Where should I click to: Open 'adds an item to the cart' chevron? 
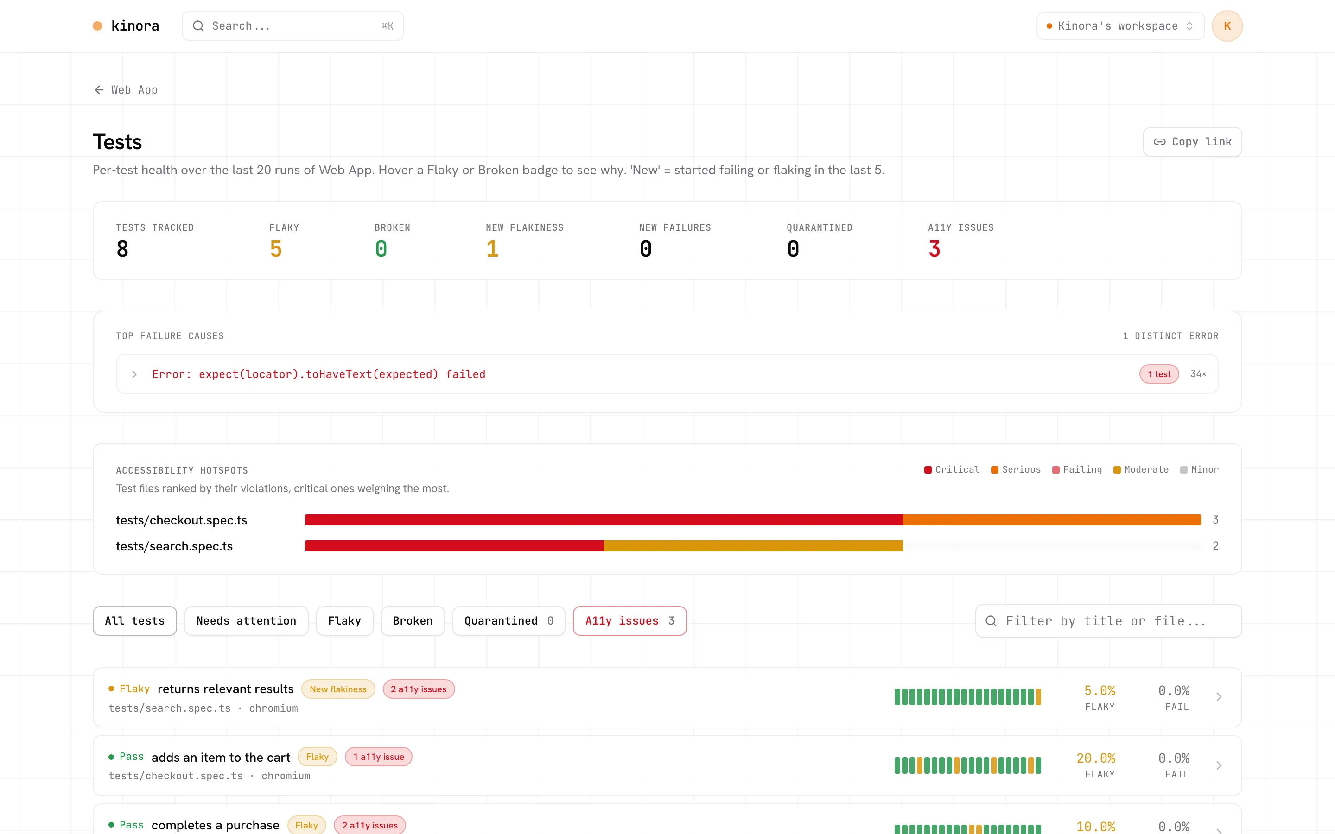coord(1219,765)
